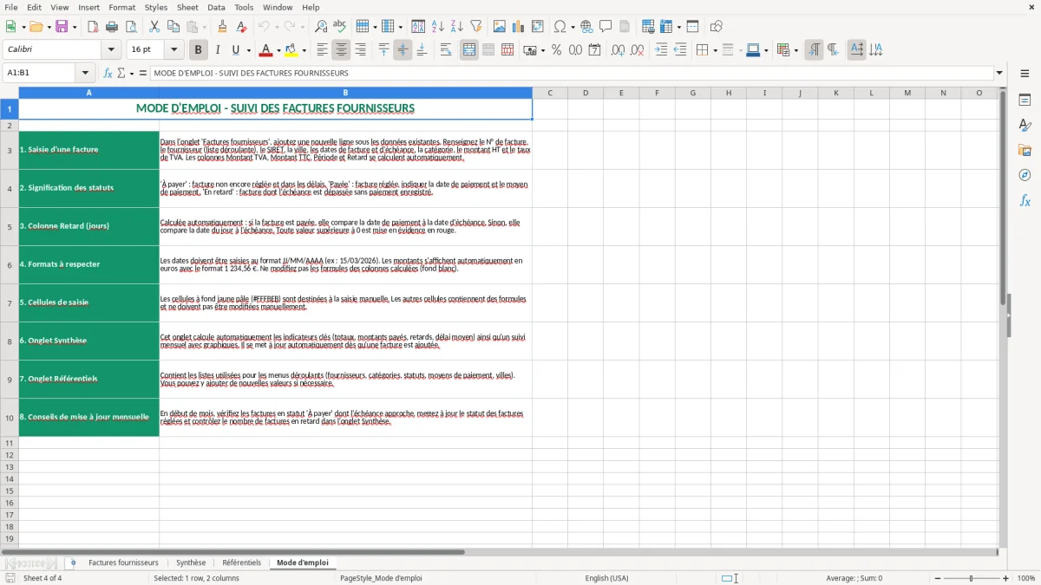Click Add Decimal Place icon
This screenshot has width=1041, height=585.
pyautogui.click(x=618, y=50)
